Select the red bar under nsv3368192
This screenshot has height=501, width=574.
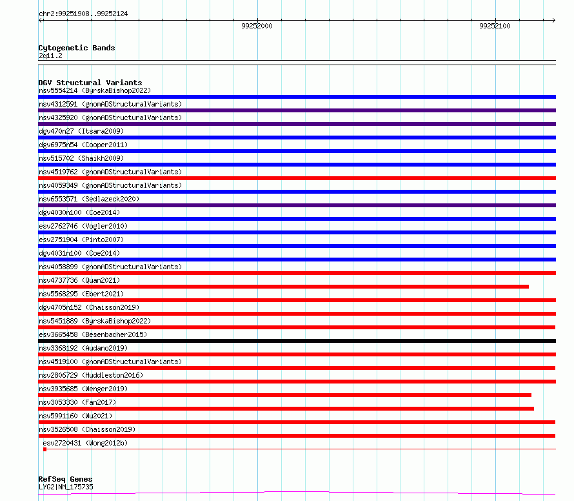pyautogui.click(x=297, y=355)
